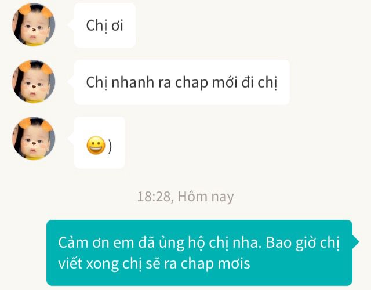The height and width of the screenshot is (290, 371).
Task: Click "Bao giờ chị" text in teal reply
Action: 303,243
